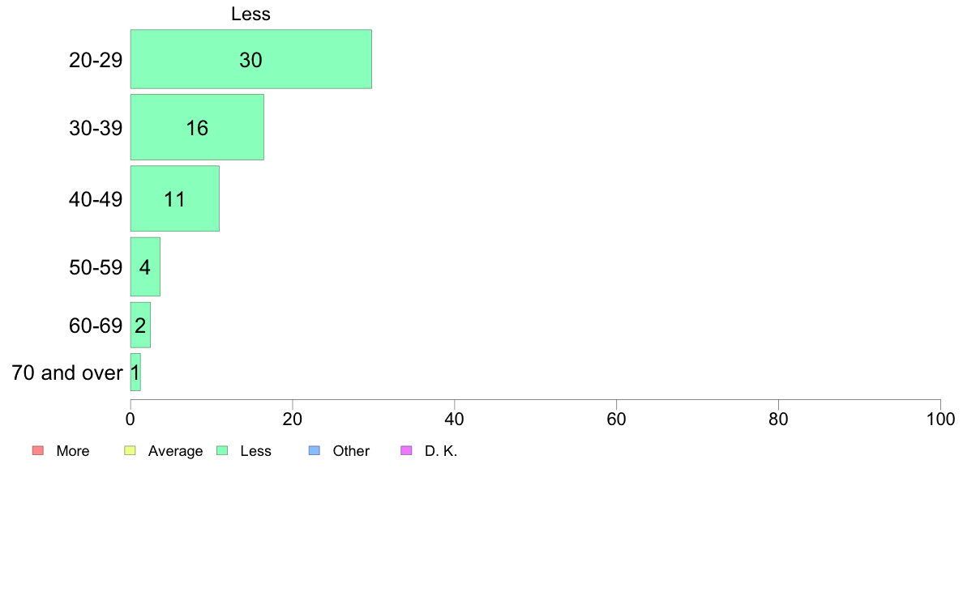Click the 70 and over axis label
Screen dimensions: 963x596
[x=67, y=372]
